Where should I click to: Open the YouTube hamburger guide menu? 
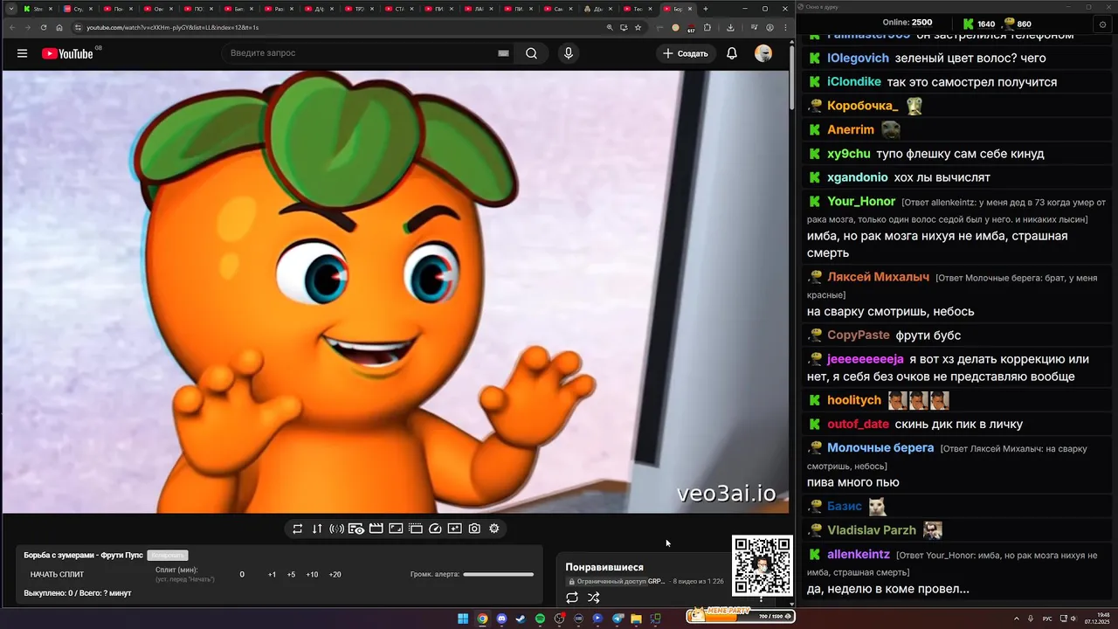(x=22, y=53)
